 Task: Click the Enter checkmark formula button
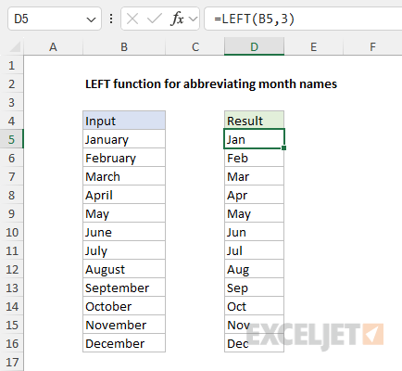click(154, 19)
